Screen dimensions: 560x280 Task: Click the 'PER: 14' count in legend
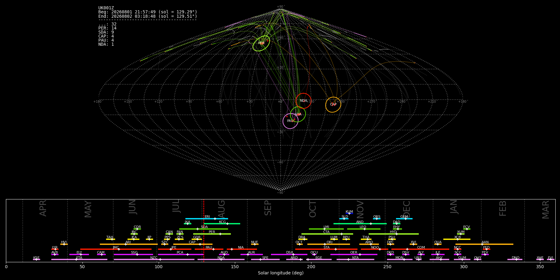(107, 28)
